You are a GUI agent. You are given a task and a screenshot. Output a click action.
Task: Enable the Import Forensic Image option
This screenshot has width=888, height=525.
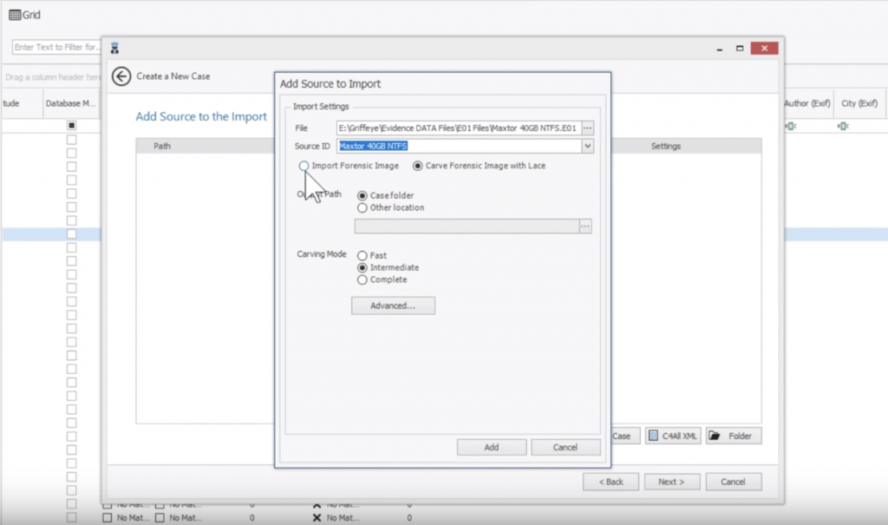[303, 166]
